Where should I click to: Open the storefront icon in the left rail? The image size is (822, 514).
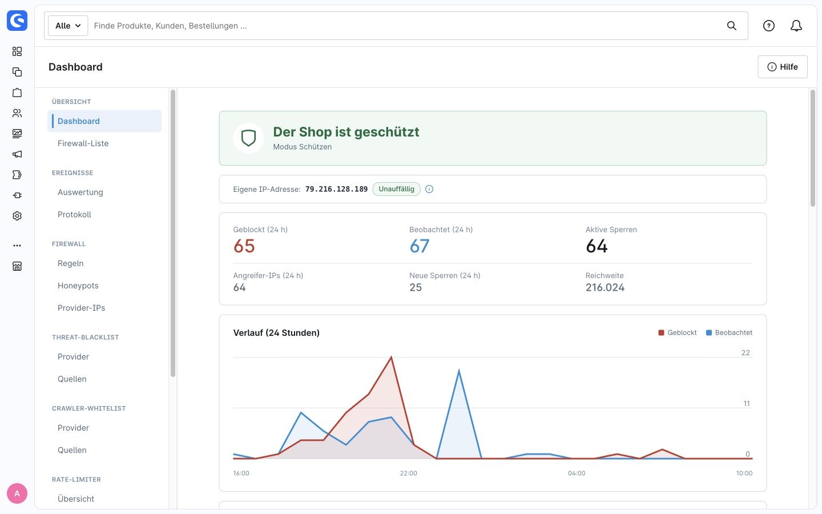(x=17, y=266)
